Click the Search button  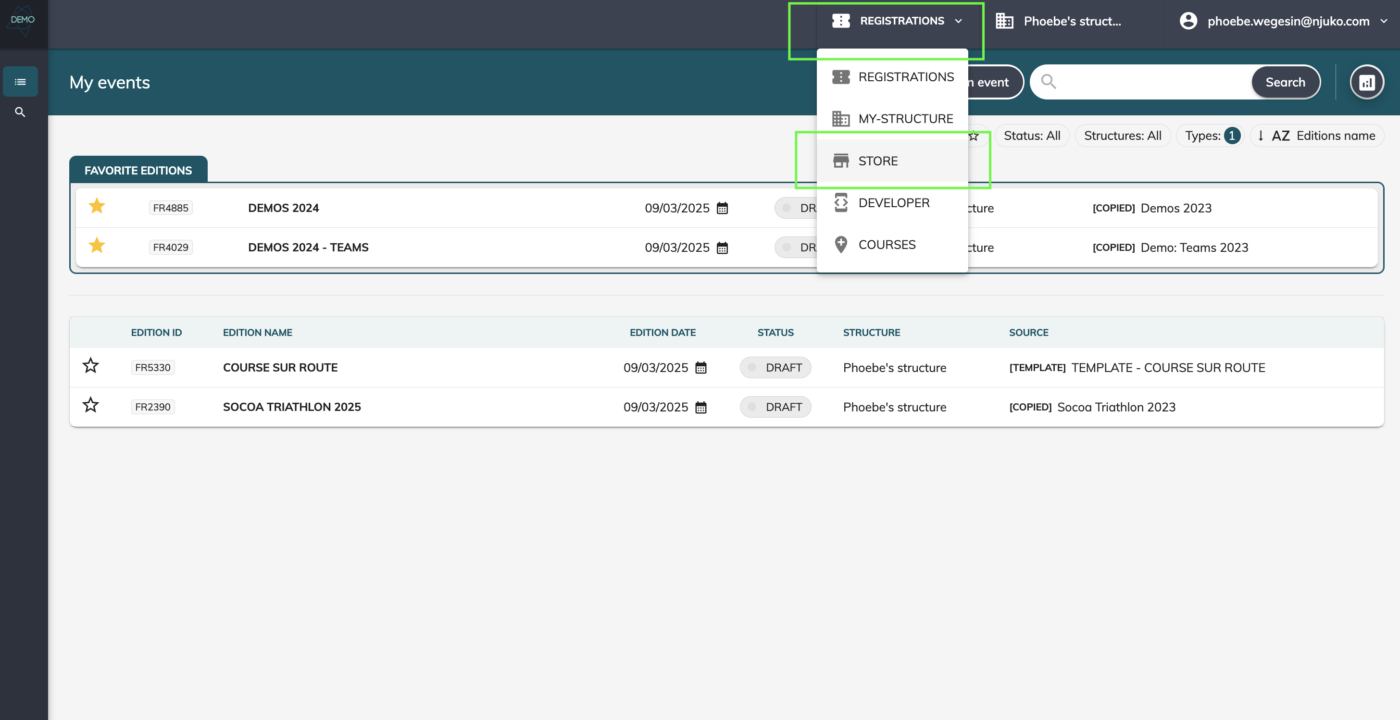(1285, 82)
